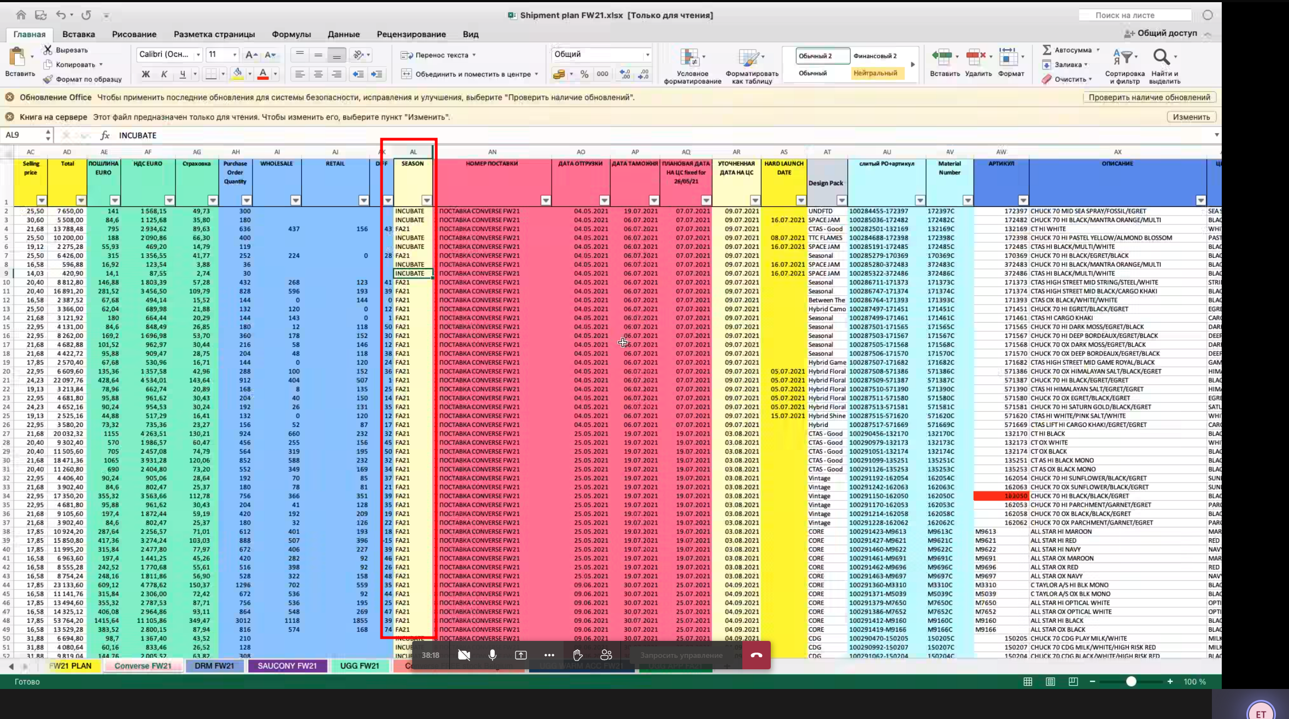Click the percent style icon
1289x719 pixels.
(584, 74)
